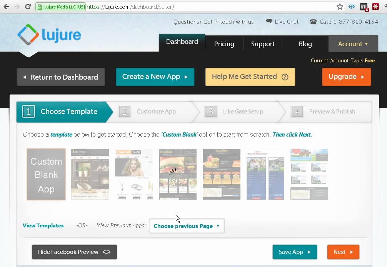Click the lujure logo

pos(49,35)
